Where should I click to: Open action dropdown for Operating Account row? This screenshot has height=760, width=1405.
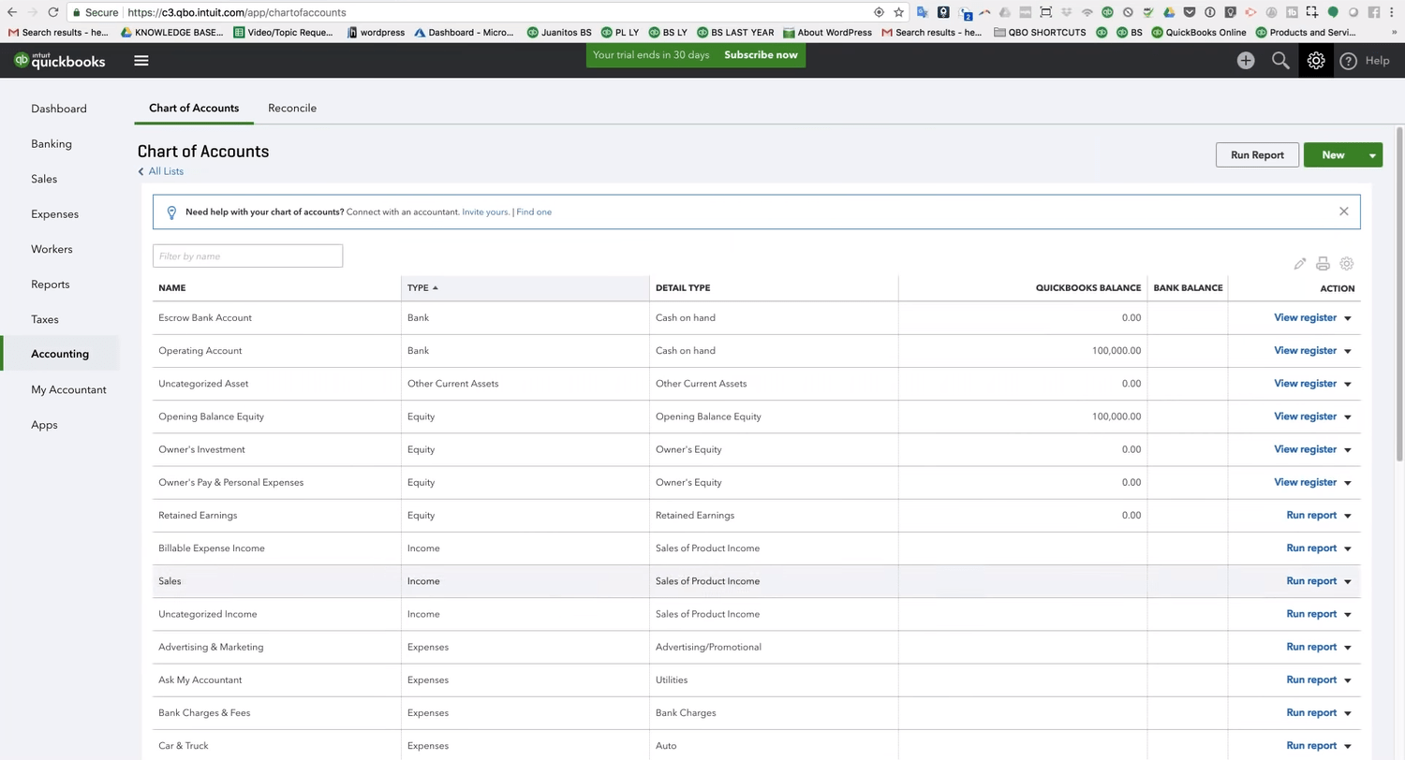coord(1348,351)
